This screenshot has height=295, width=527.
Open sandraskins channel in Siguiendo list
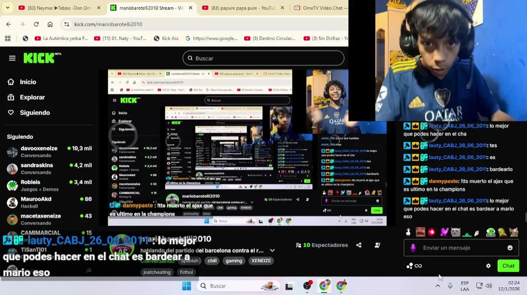pyautogui.click(x=50, y=169)
